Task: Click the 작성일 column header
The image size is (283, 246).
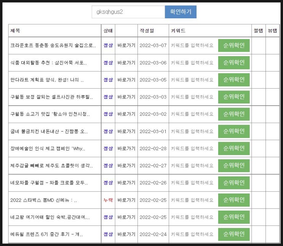Action: click(147, 31)
